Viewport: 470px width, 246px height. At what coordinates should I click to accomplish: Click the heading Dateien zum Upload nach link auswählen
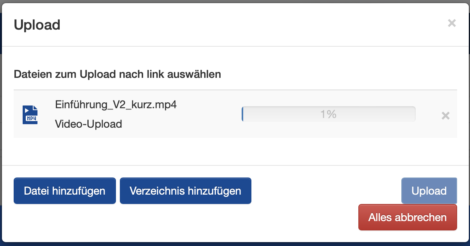pyautogui.click(x=117, y=74)
